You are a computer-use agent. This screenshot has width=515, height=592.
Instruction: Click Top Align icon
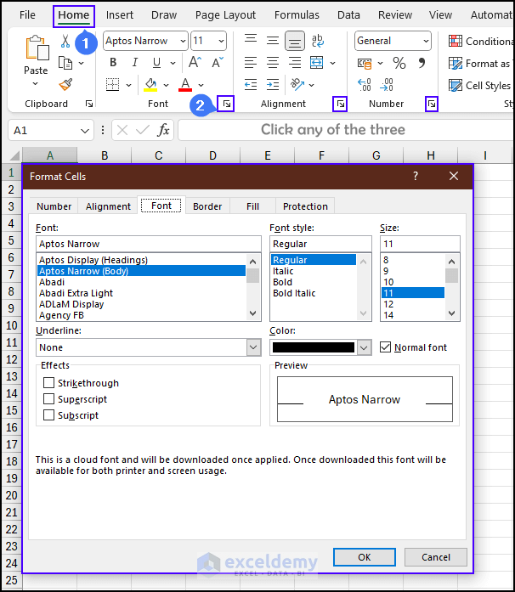[x=251, y=40]
